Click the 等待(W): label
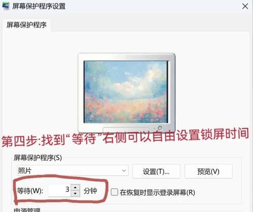Screen dimensions: 253x212 tap(30, 191)
